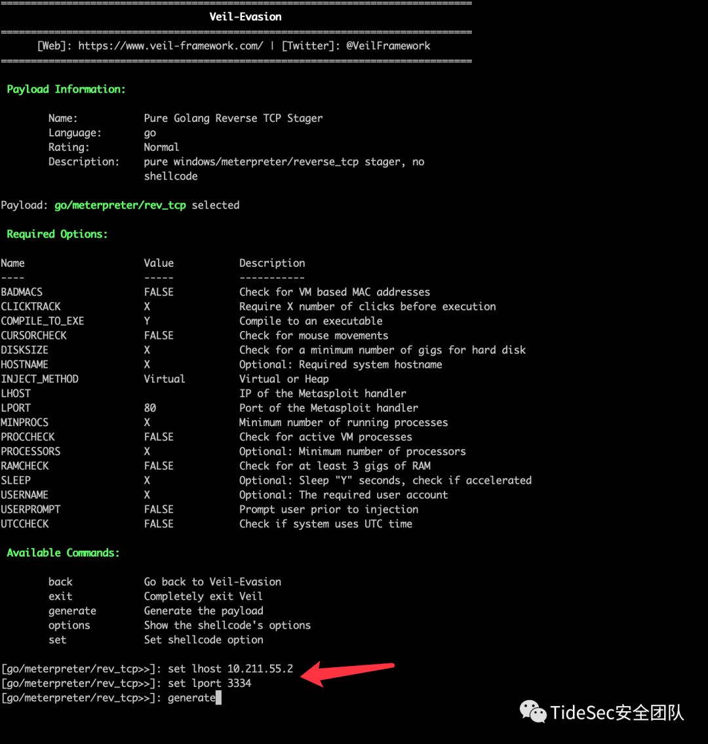Click the 'options' command name
The height and width of the screenshot is (744, 708).
pyautogui.click(x=69, y=625)
